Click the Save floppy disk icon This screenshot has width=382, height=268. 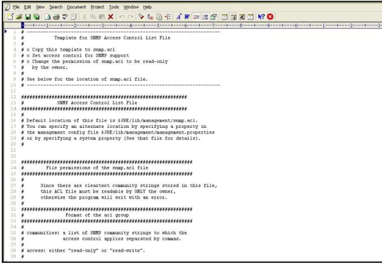[x=28, y=17]
